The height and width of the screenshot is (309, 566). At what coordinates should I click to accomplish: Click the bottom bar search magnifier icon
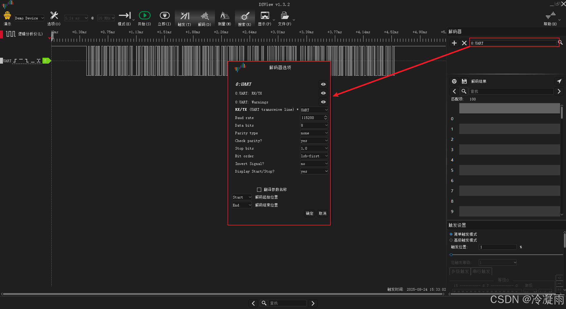[264, 303]
